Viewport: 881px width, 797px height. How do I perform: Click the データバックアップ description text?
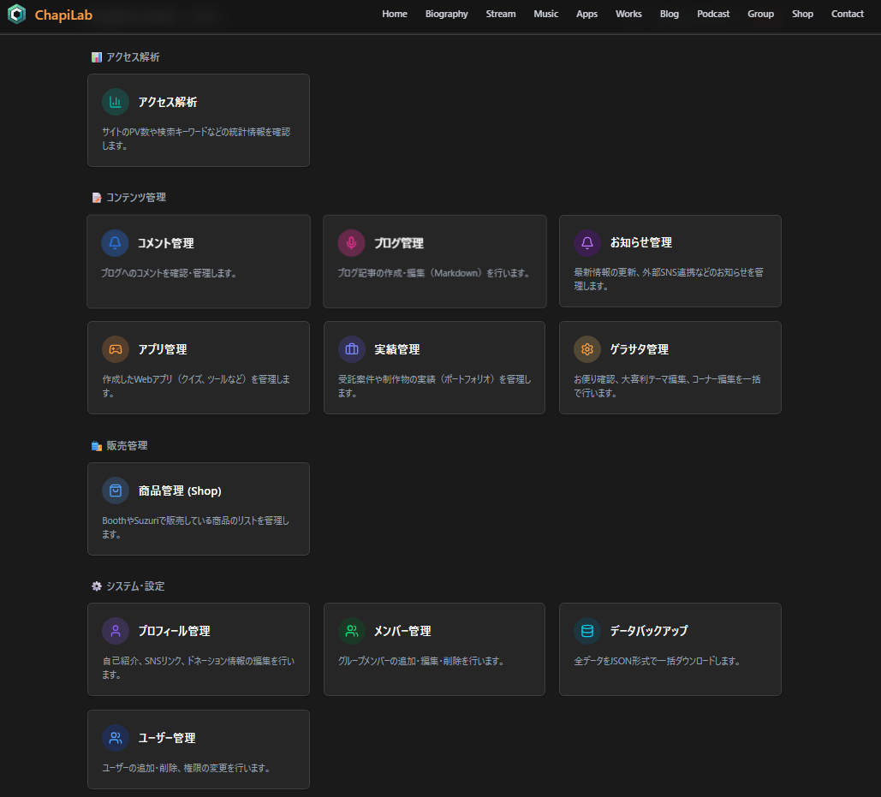coord(657,661)
